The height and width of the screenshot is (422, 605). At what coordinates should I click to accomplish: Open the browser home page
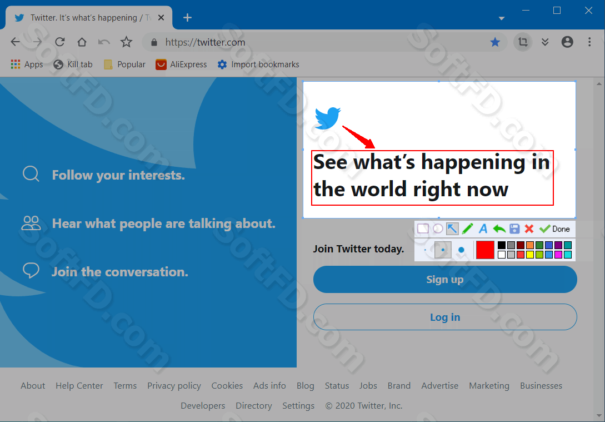pyautogui.click(x=82, y=42)
